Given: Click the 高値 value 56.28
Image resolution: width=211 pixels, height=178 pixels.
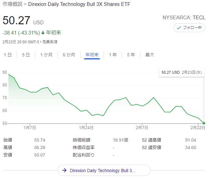Looking at the screenshot, I should tap(40, 148).
